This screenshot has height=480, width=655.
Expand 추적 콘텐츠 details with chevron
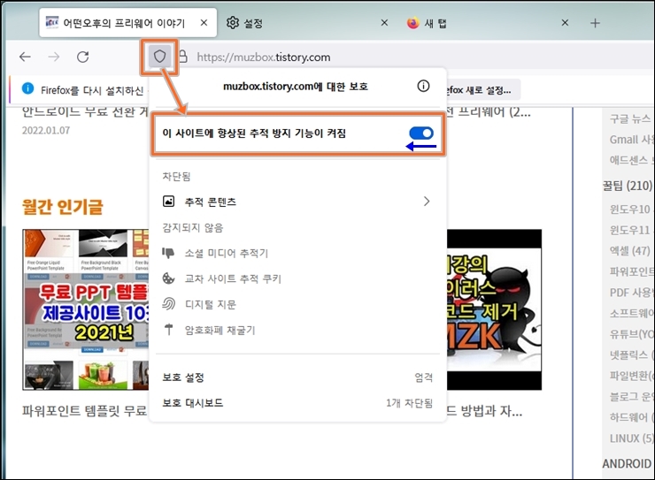[427, 202]
